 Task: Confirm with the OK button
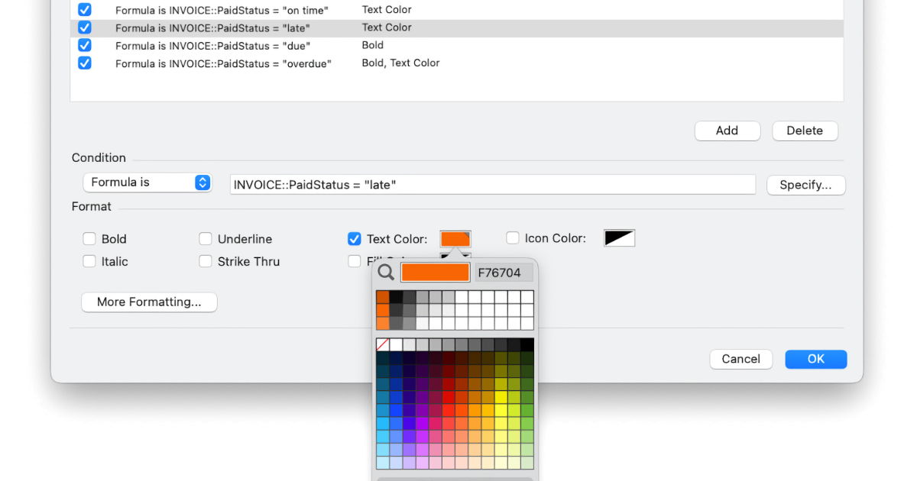point(816,359)
